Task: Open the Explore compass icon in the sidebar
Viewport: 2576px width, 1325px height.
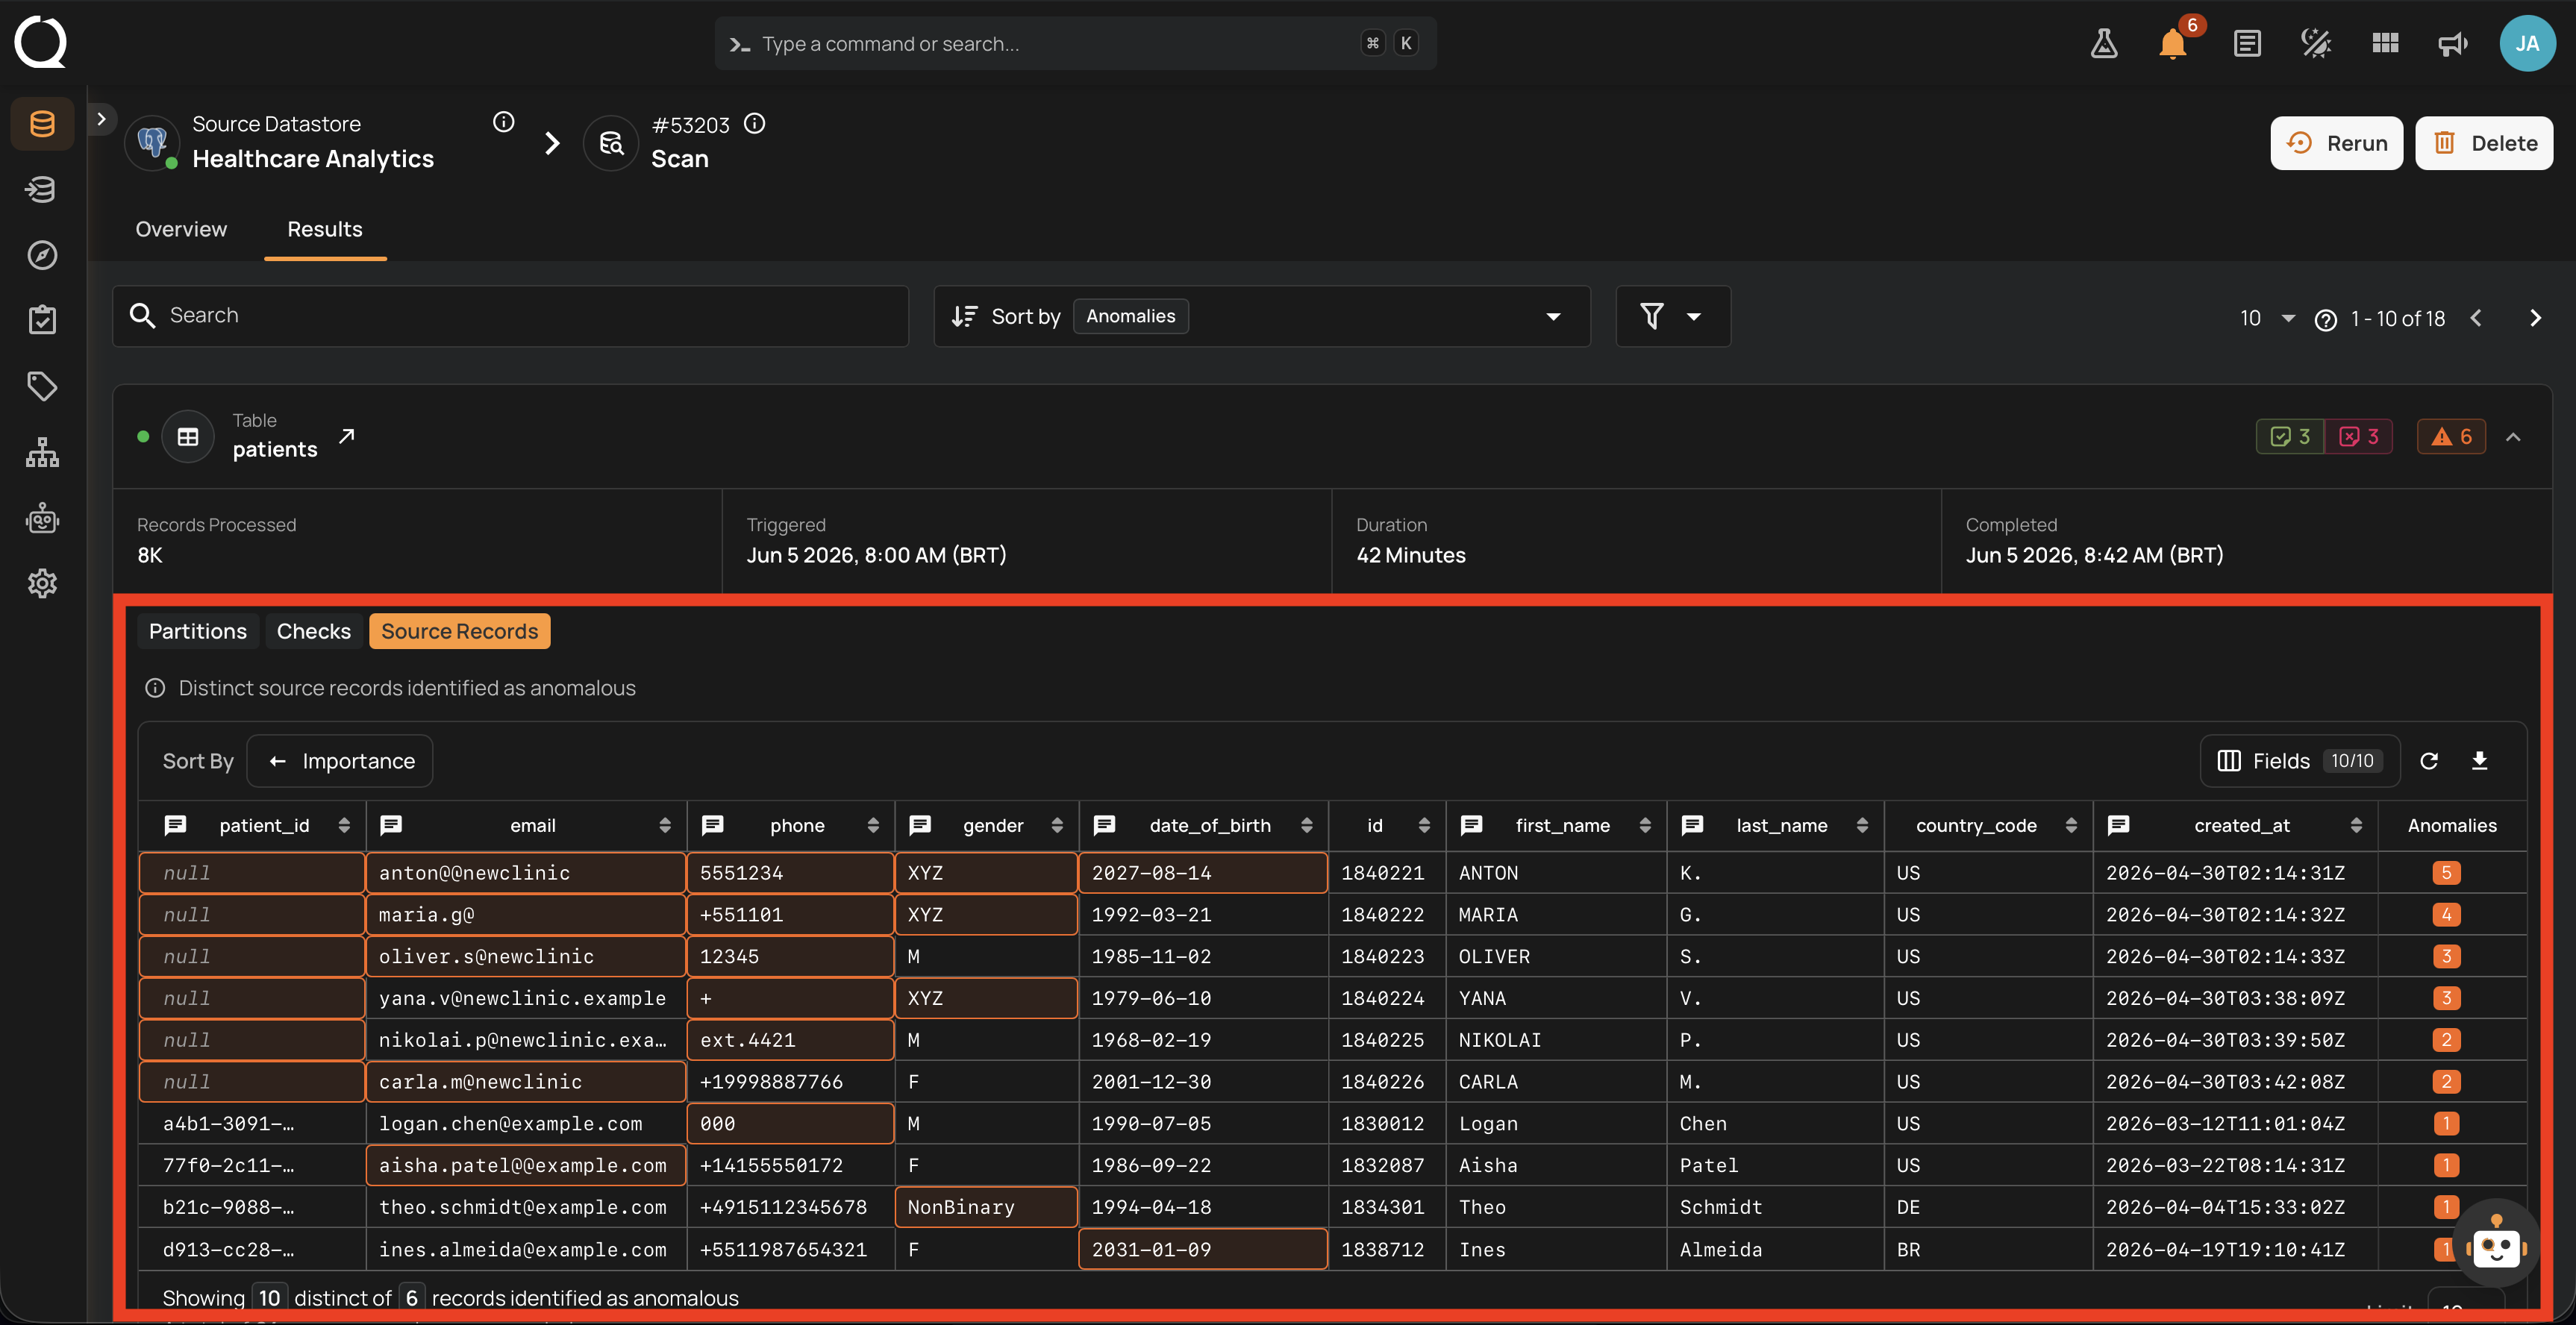Action: click(42, 255)
